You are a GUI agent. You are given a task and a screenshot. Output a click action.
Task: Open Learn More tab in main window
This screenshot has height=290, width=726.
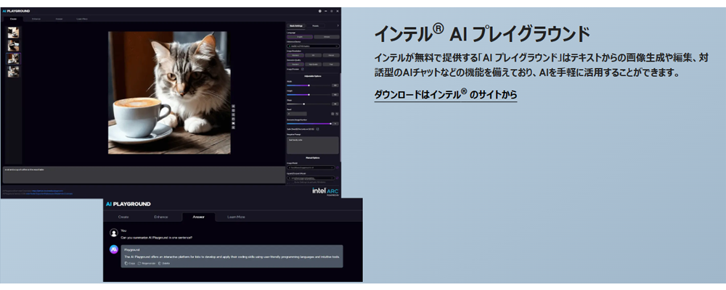pyautogui.click(x=81, y=19)
